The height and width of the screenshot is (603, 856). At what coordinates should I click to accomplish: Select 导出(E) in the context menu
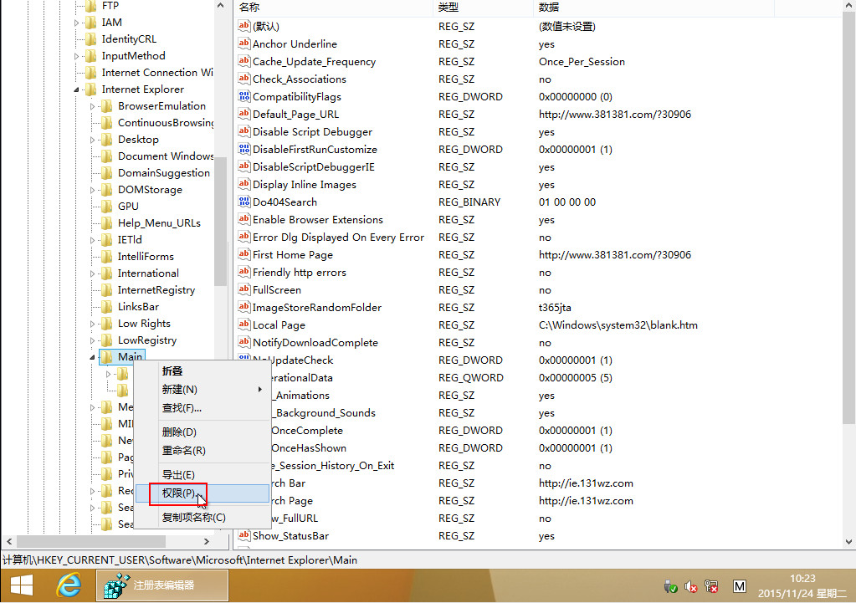[x=178, y=475]
